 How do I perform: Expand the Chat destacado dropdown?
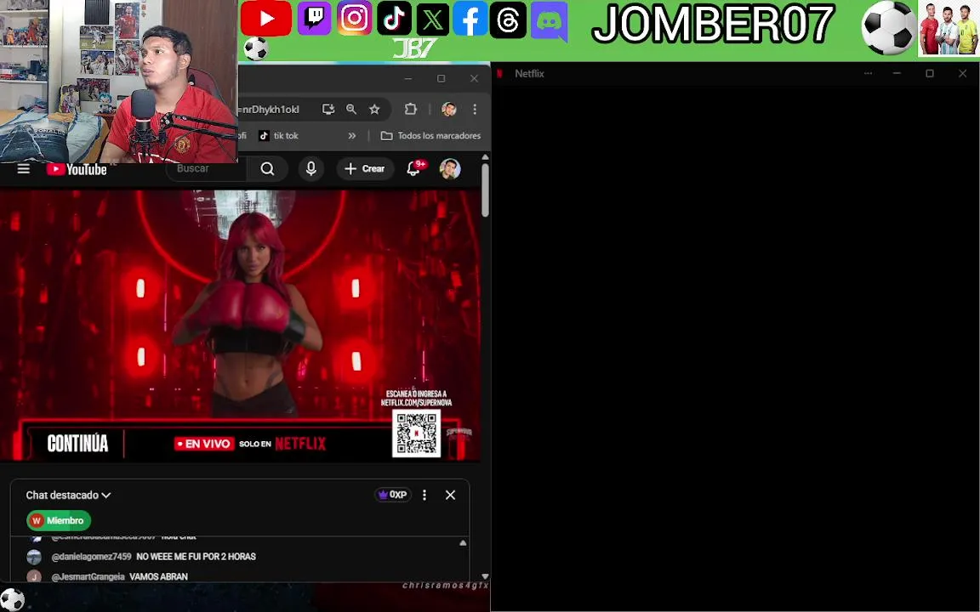point(68,496)
